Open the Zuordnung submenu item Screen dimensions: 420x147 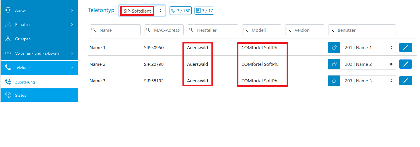pyautogui.click(x=39, y=82)
